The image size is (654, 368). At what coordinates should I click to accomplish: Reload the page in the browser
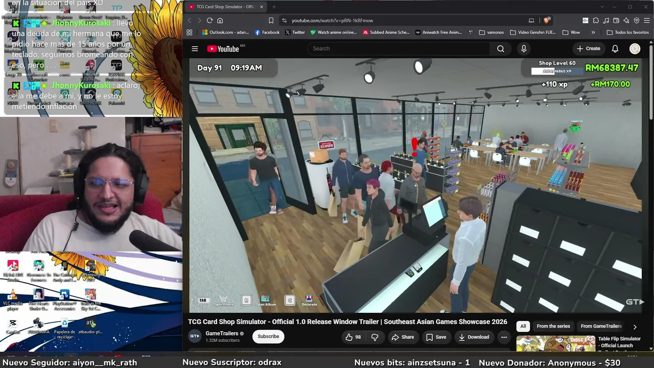209,20
